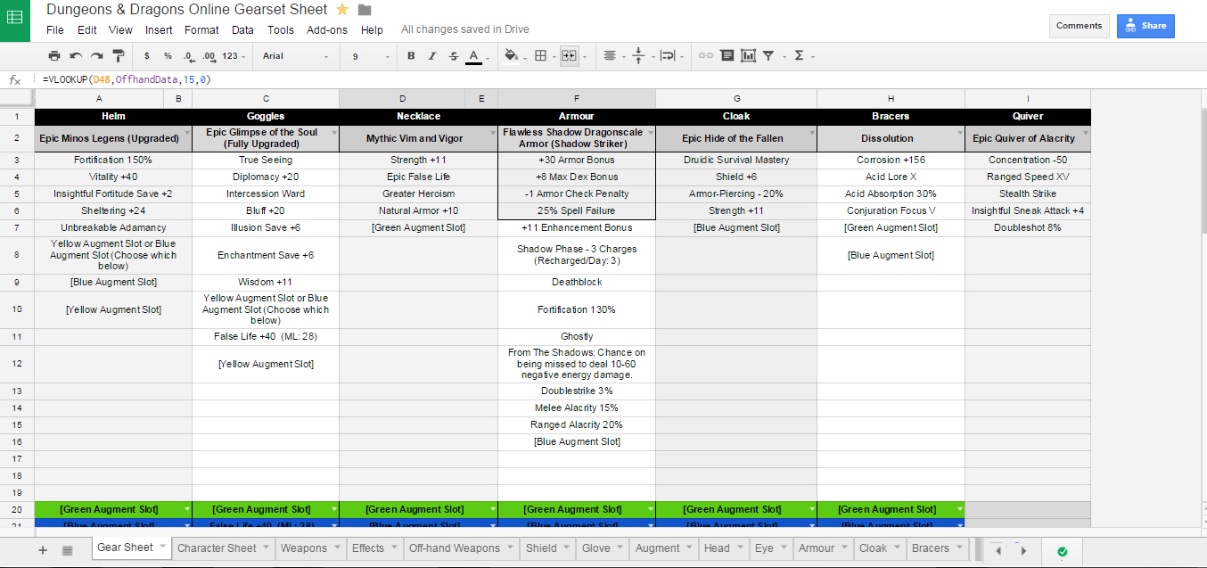Star the Gearset Sheet document

[343, 10]
